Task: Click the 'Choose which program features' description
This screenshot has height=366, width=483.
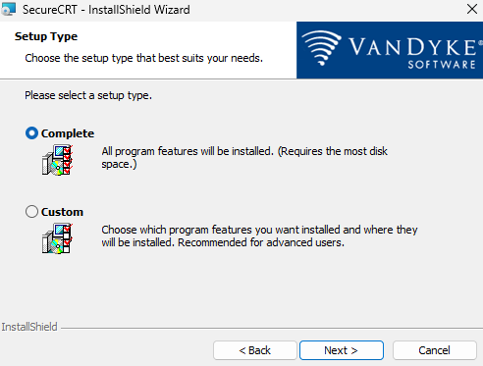Action: 259,236
